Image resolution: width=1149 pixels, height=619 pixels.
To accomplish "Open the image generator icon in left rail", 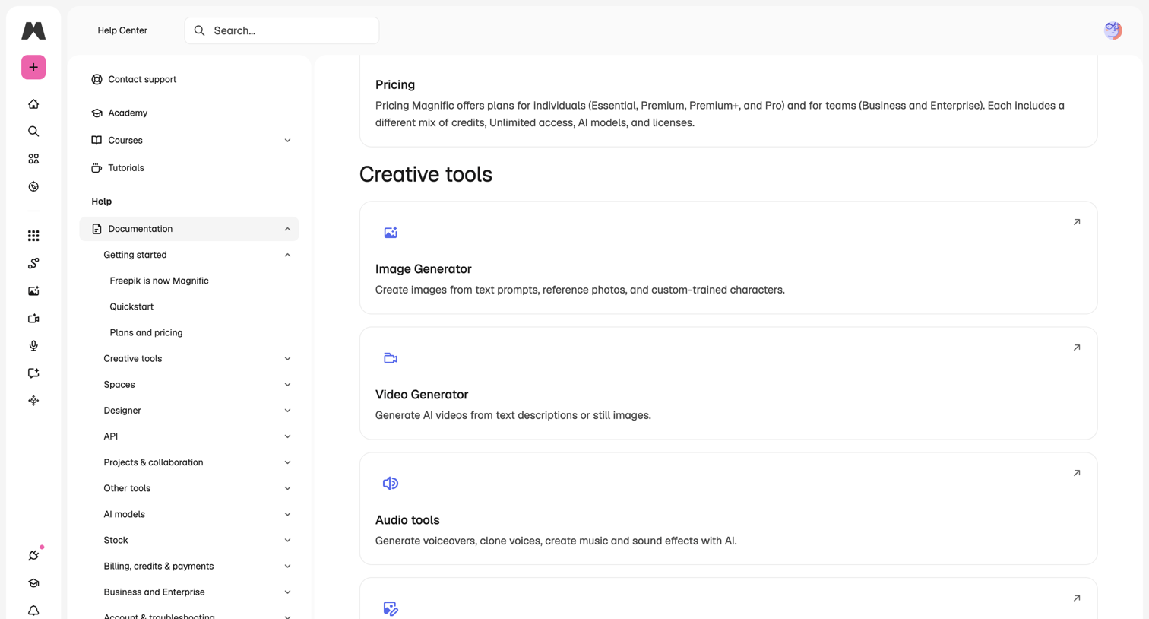I will (33, 291).
